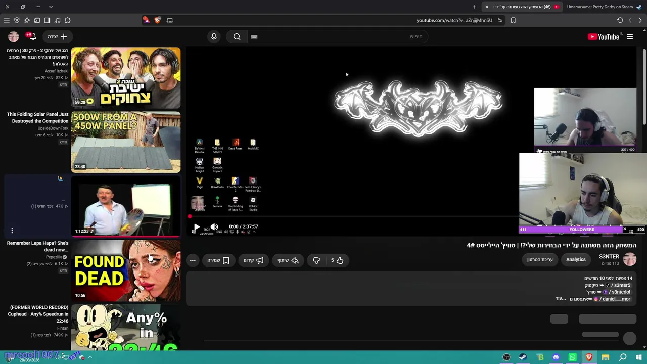This screenshot has height=364, width=647.
Task: Open the YouTube account avatar menu
Action: (x=14, y=36)
